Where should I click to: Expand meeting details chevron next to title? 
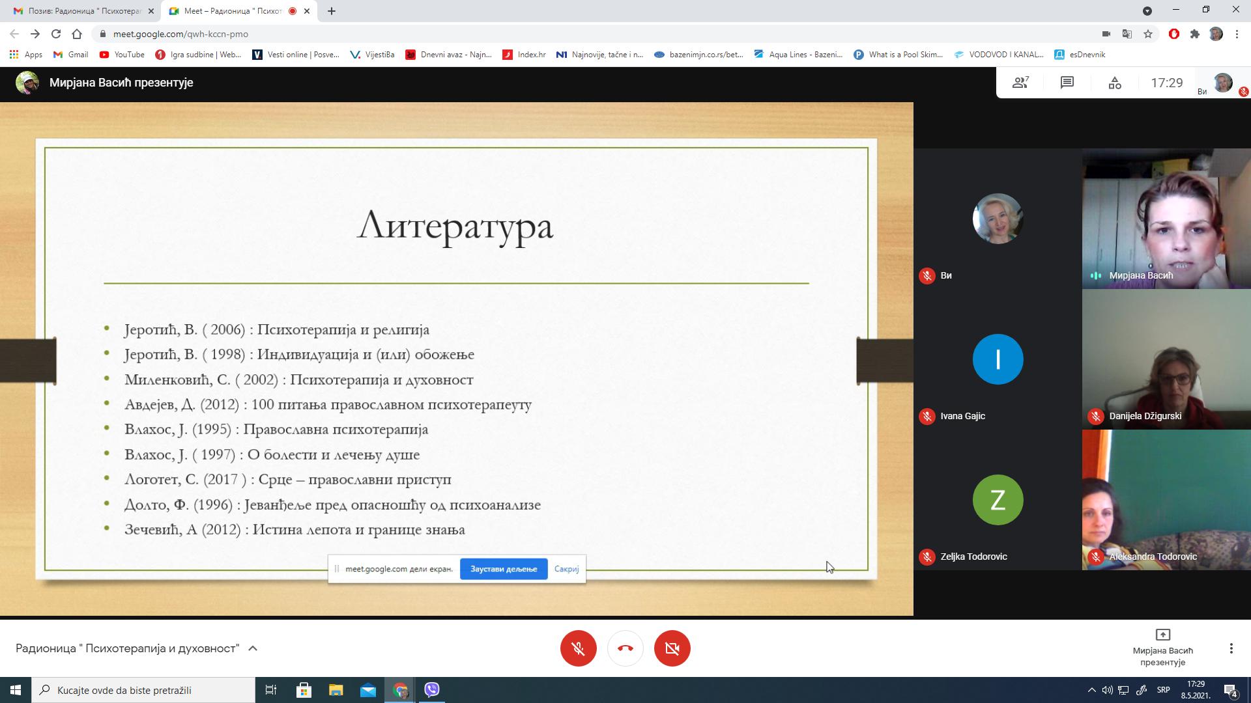pyautogui.click(x=253, y=648)
